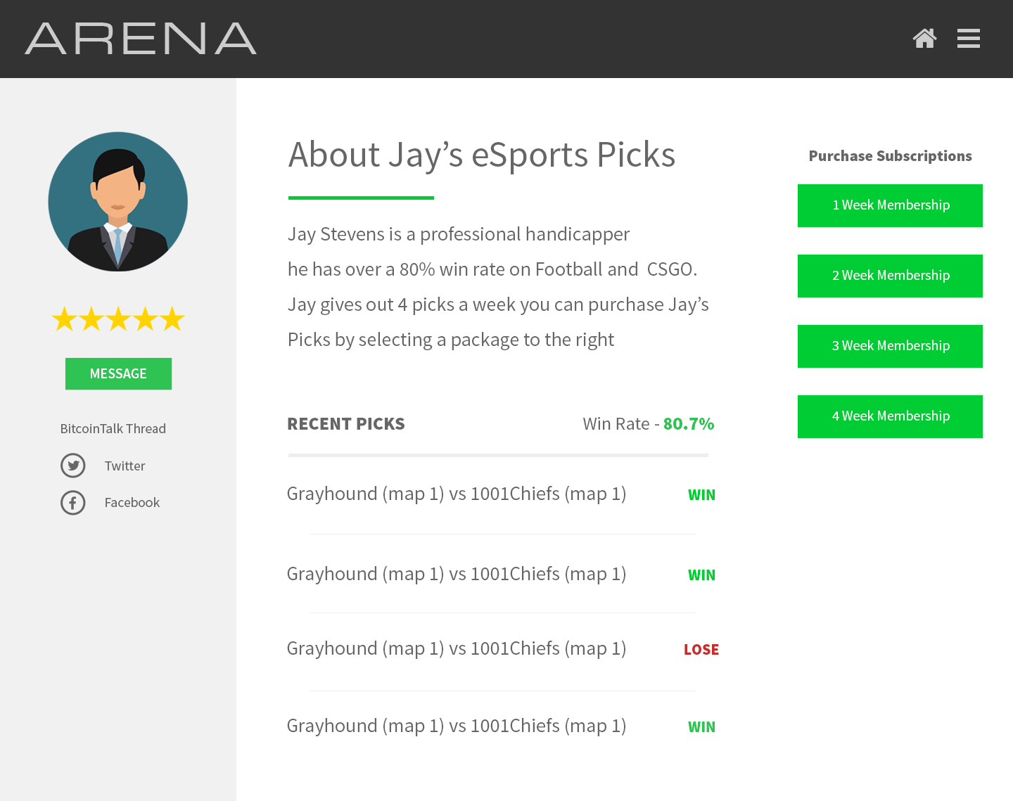Click the RECENT PICKS heading

(x=346, y=424)
